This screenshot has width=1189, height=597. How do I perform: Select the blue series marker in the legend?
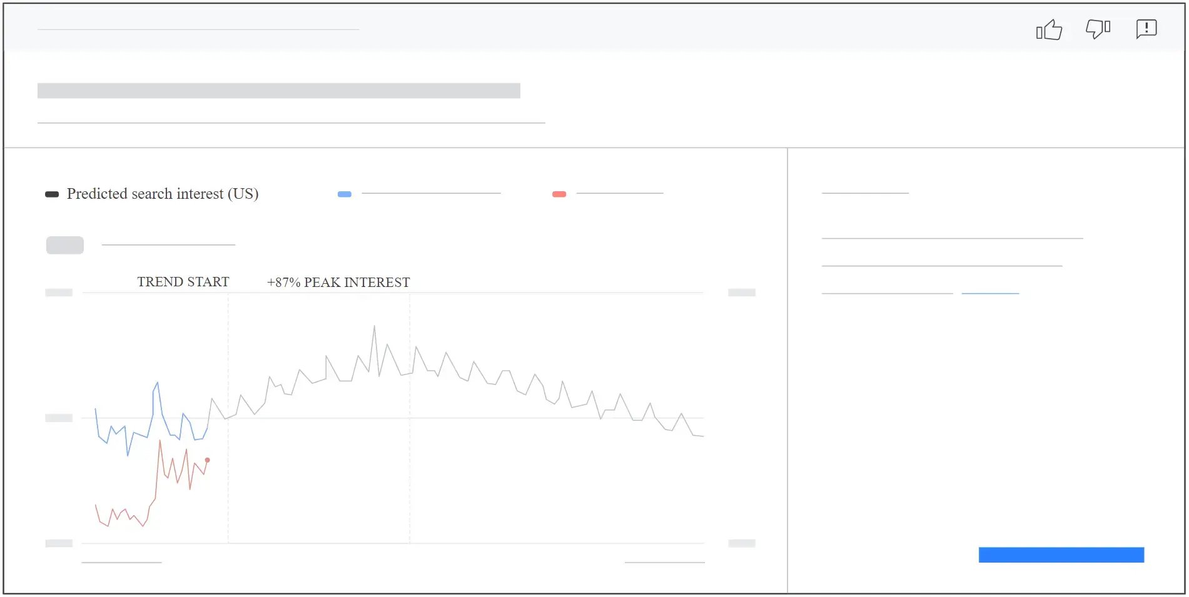344,194
